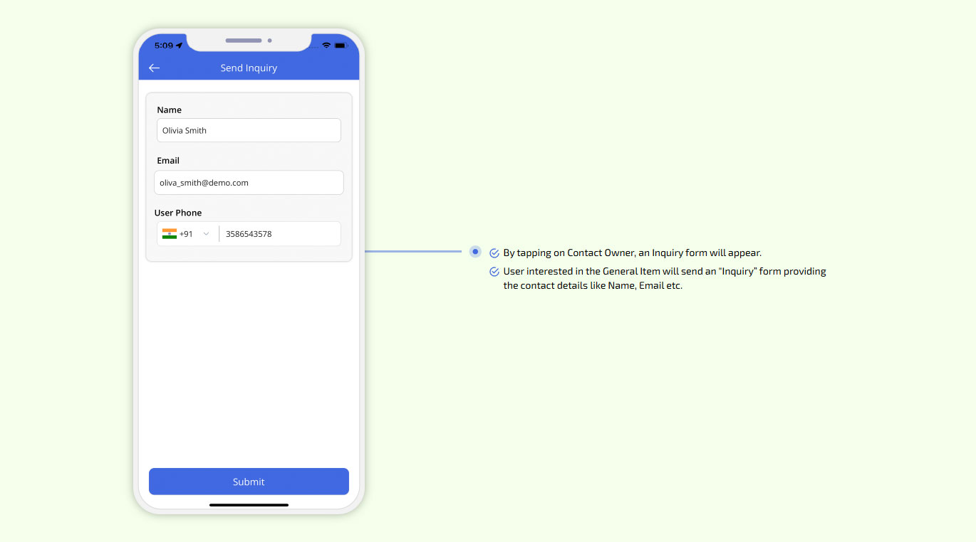976x542 pixels.
Task: Click inside the Email input field
Action: coord(249,182)
